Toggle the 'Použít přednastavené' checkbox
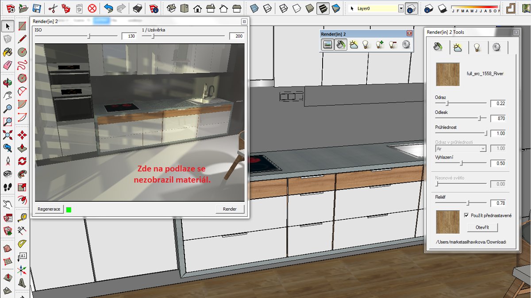 (466, 215)
